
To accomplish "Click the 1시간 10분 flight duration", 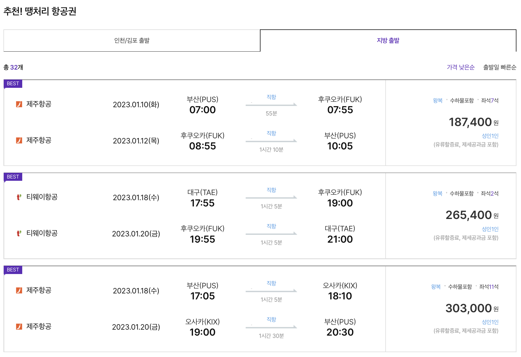I will click(271, 150).
